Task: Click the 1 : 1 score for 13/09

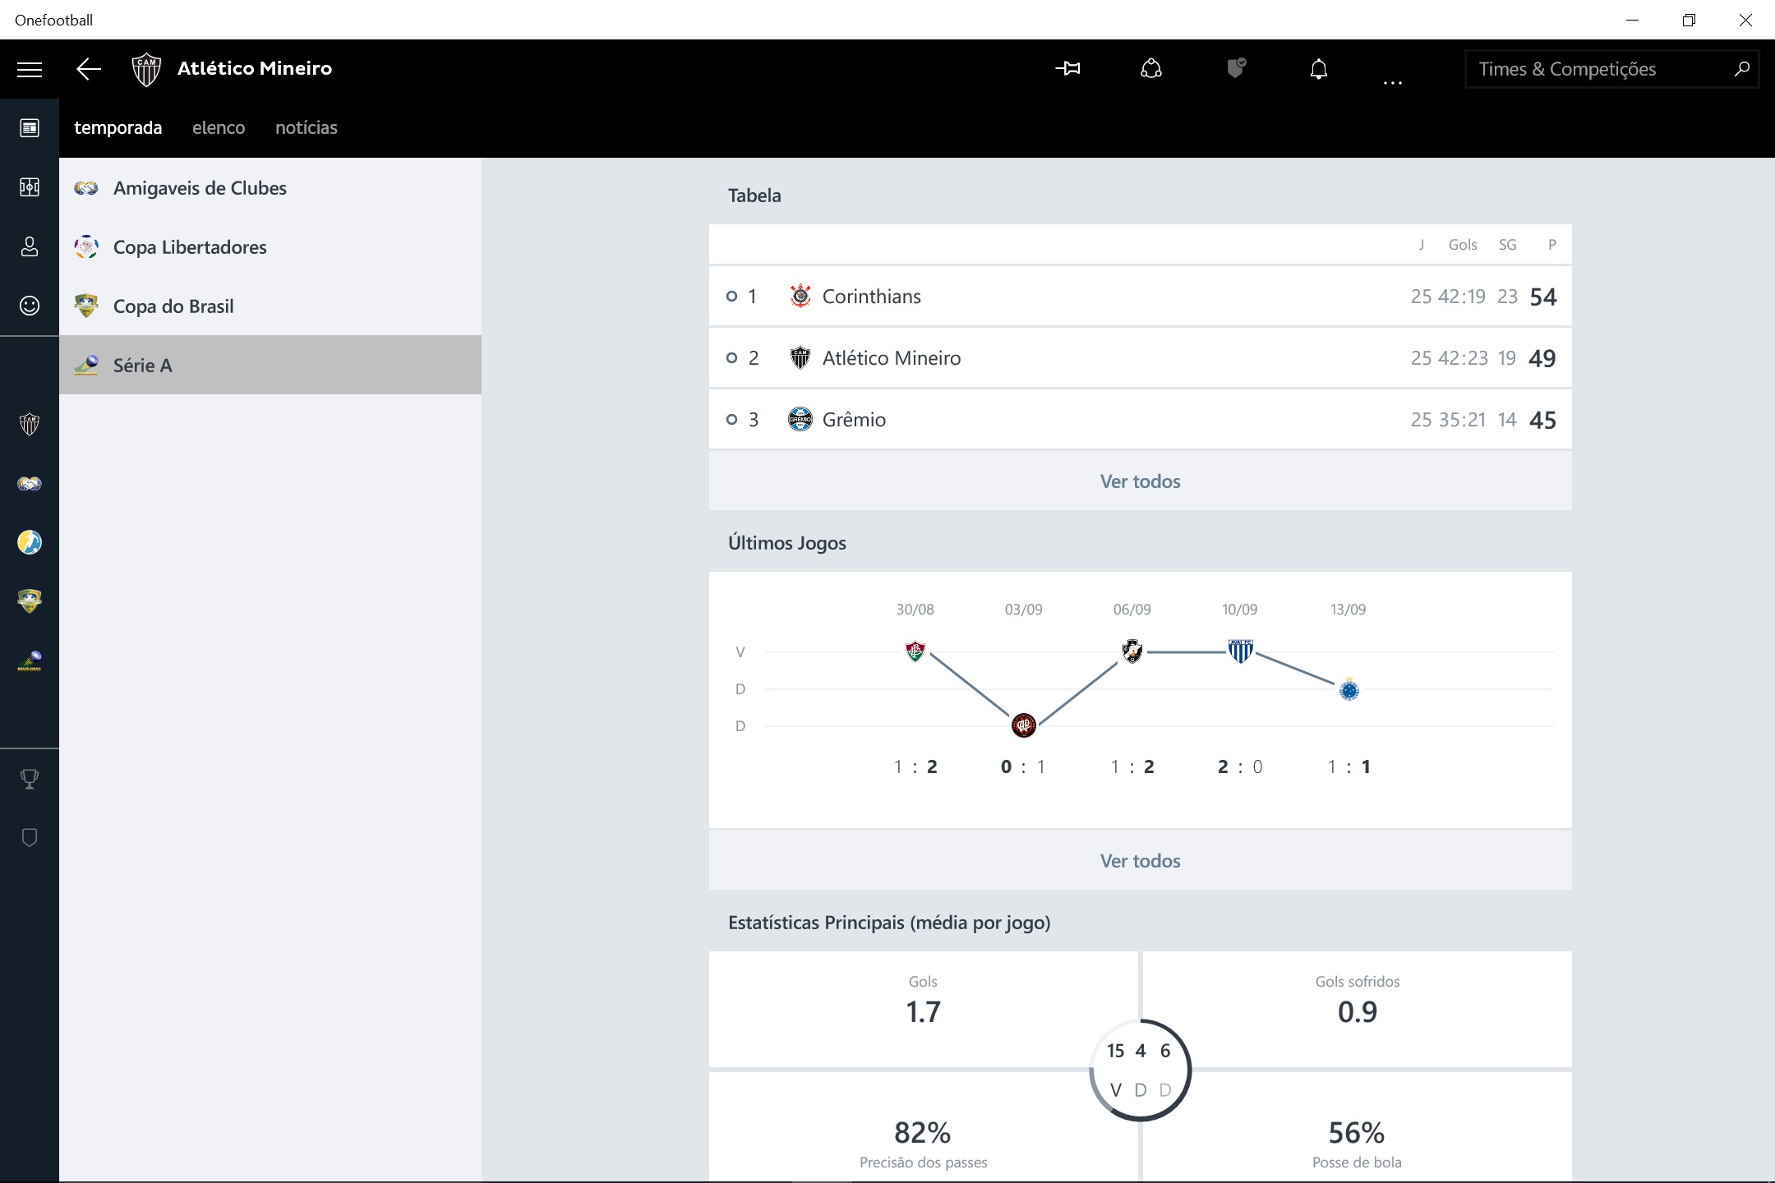Action: 1349,766
